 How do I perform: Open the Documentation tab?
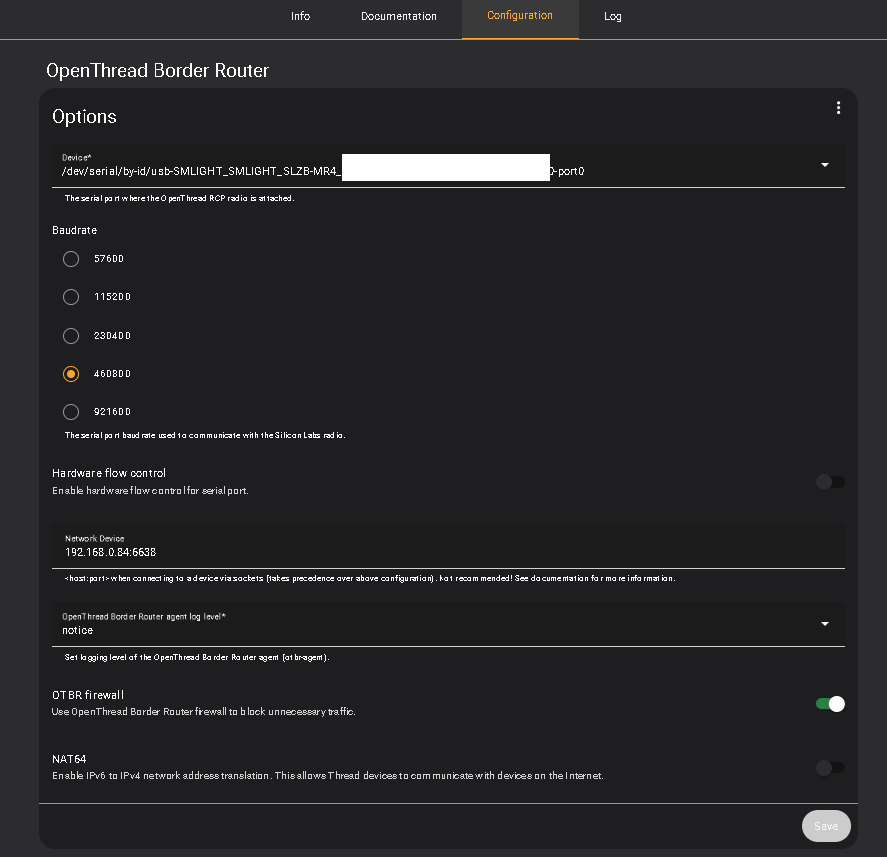click(399, 17)
